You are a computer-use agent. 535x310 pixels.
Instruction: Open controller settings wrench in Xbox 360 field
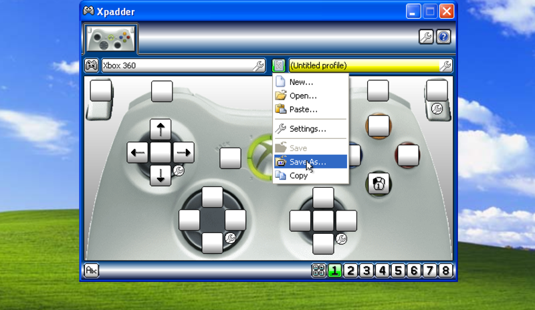258,65
